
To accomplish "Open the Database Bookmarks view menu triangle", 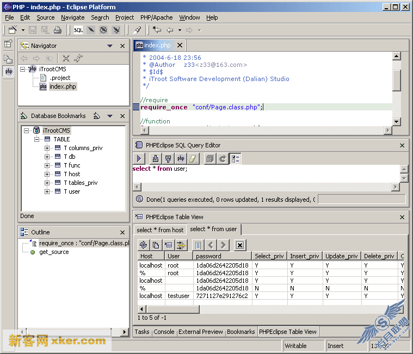I will click(x=110, y=116).
